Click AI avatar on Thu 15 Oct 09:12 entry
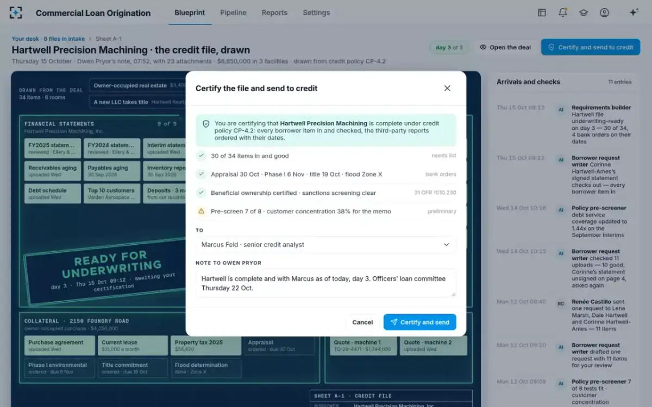This screenshot has height=407, width=652. [x=561, y=160]
